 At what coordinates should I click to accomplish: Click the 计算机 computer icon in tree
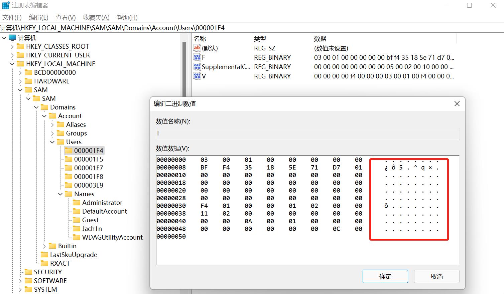click(x=12, y=38)
